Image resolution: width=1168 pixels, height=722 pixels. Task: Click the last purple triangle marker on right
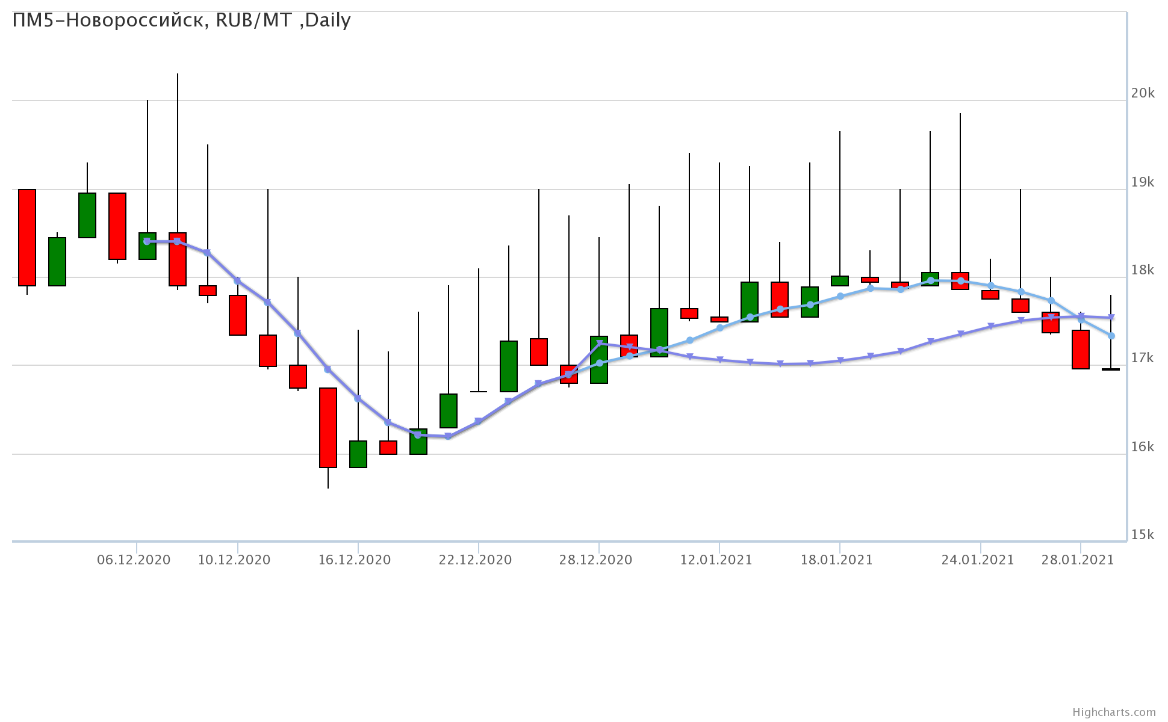pos(1111,318)
